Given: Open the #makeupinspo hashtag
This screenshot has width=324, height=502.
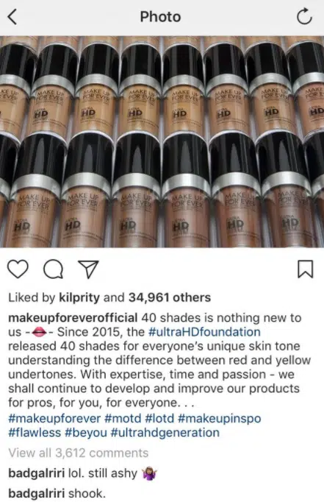Looking at the screenshot, I should [220, 418].
